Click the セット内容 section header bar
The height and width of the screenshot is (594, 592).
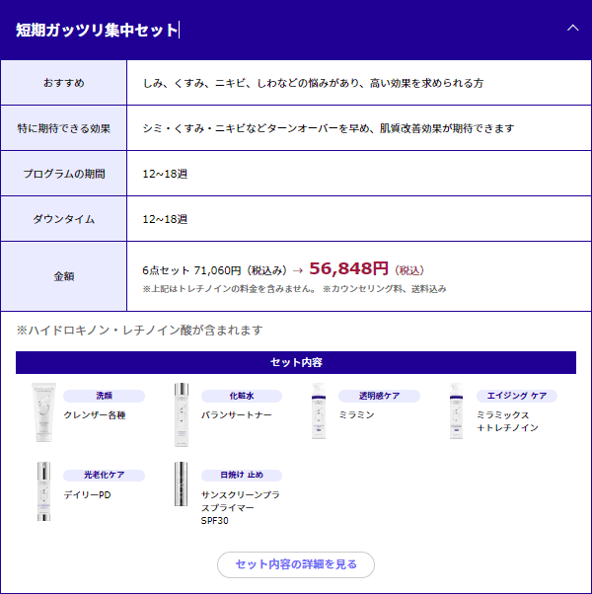(296, 362)
